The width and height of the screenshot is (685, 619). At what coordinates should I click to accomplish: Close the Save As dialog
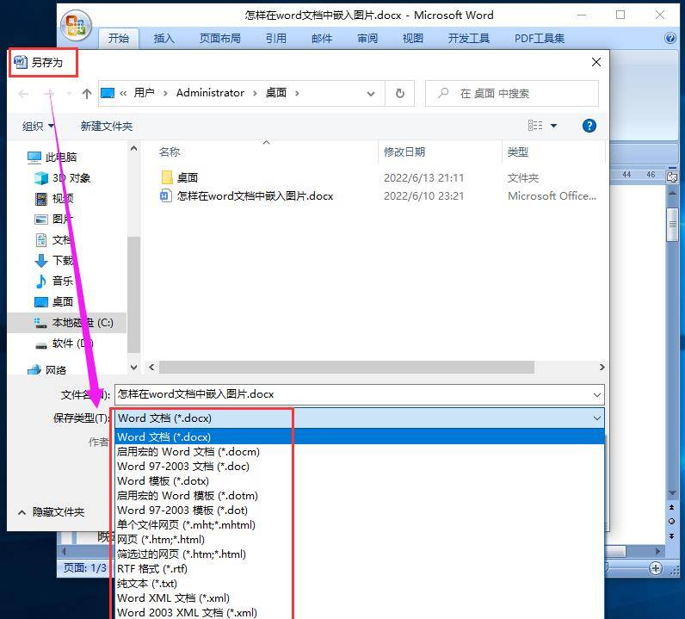click(x=596, y=62)
